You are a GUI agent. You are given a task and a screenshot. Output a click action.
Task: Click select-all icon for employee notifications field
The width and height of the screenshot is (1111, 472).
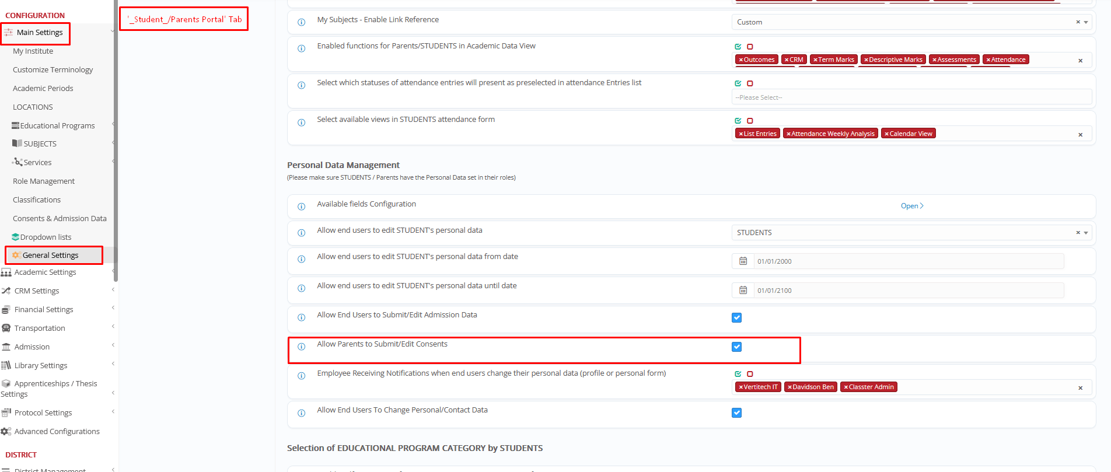pyautogui.click(x=738, y=374)
